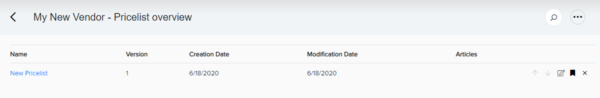The height and width of the screenshot is (98, 600).
Task: Click the Creation Date column header
Action: coord(209,54)
